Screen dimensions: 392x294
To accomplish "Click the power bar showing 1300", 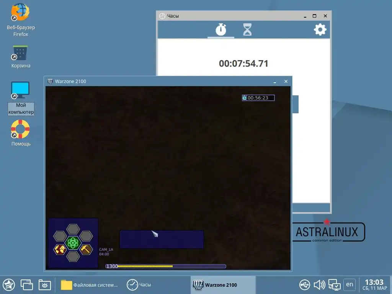I will click(x=165, y=266).
